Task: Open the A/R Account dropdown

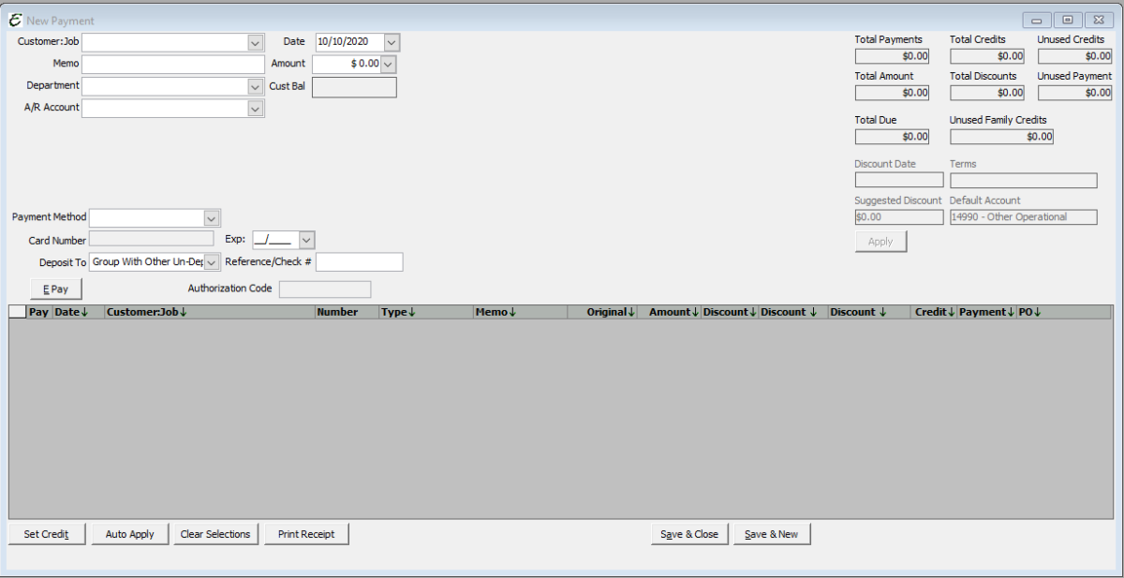Action: point(254,108)
